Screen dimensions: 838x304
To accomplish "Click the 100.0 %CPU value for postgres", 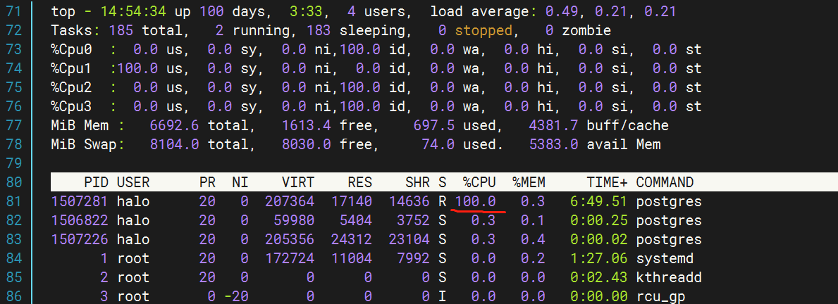I will (474, 201).
